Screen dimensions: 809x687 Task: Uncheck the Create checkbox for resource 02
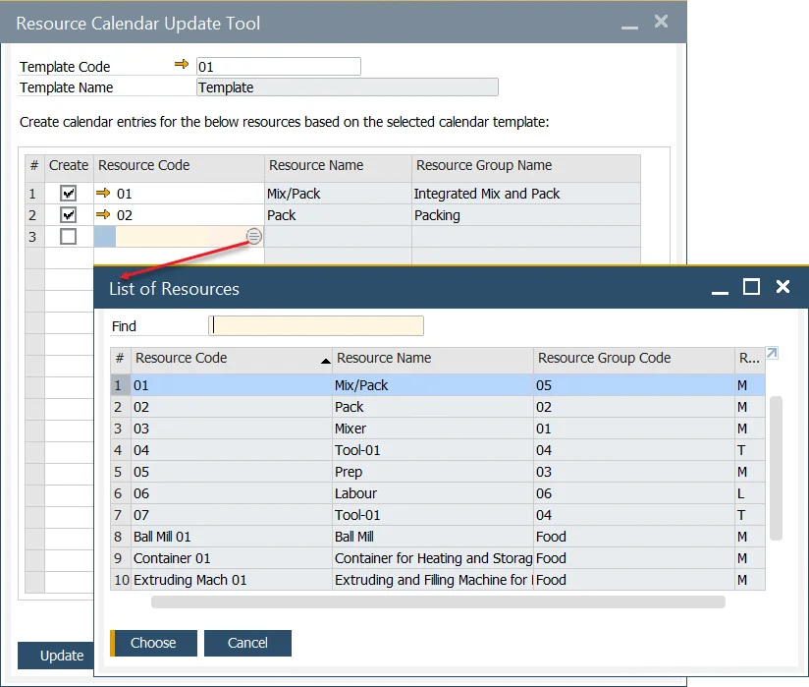(x=67, y=214)
